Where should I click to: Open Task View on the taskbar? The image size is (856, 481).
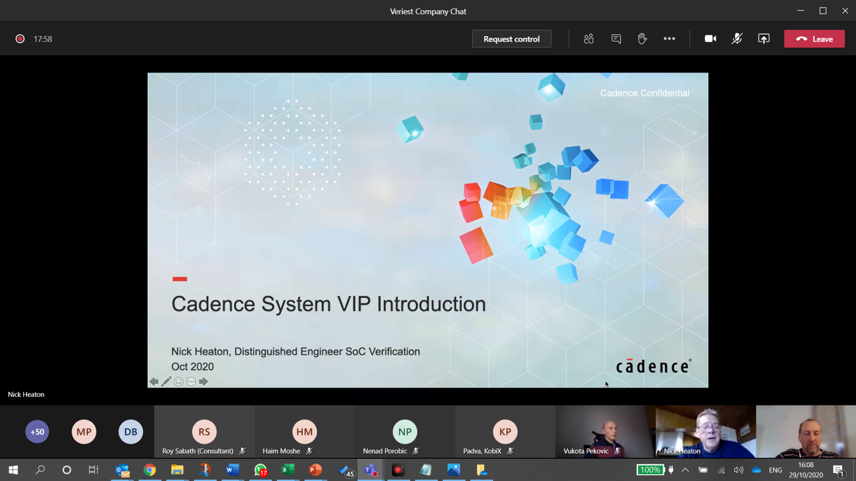pyautogui.click(x=94, y=470)
